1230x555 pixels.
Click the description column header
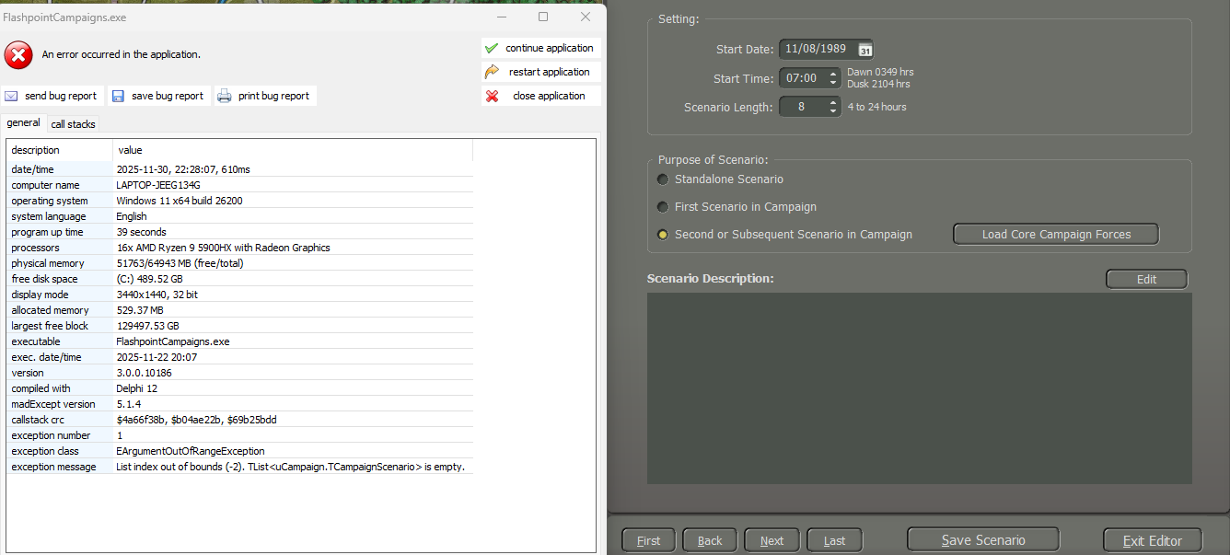coord(60,150)
